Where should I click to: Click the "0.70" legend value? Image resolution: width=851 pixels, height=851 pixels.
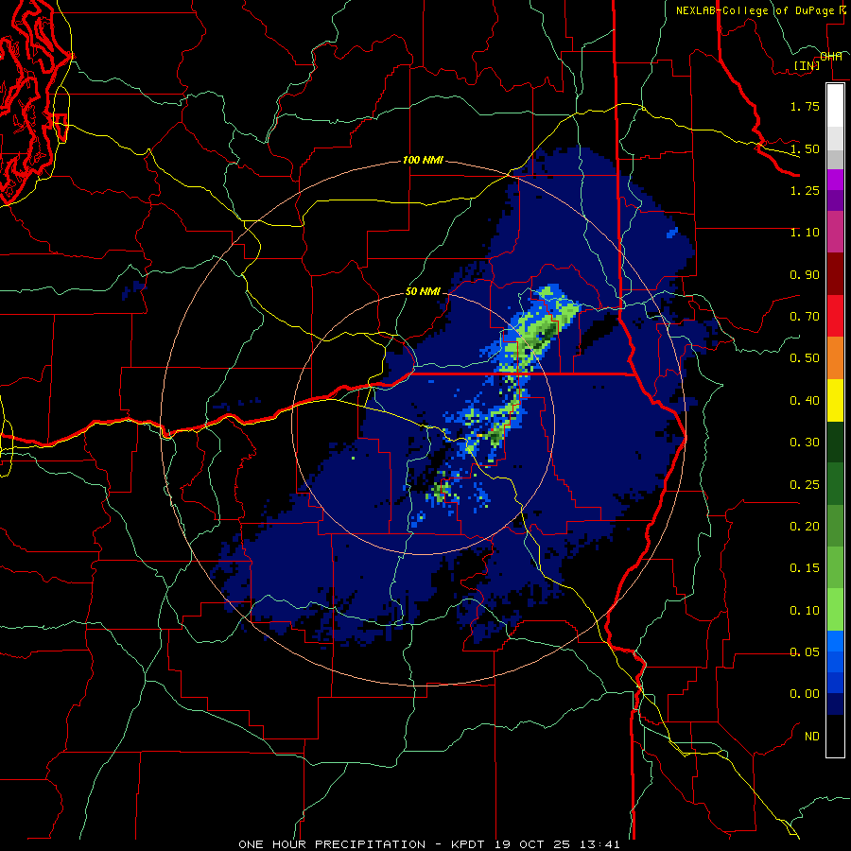[805, 317]
